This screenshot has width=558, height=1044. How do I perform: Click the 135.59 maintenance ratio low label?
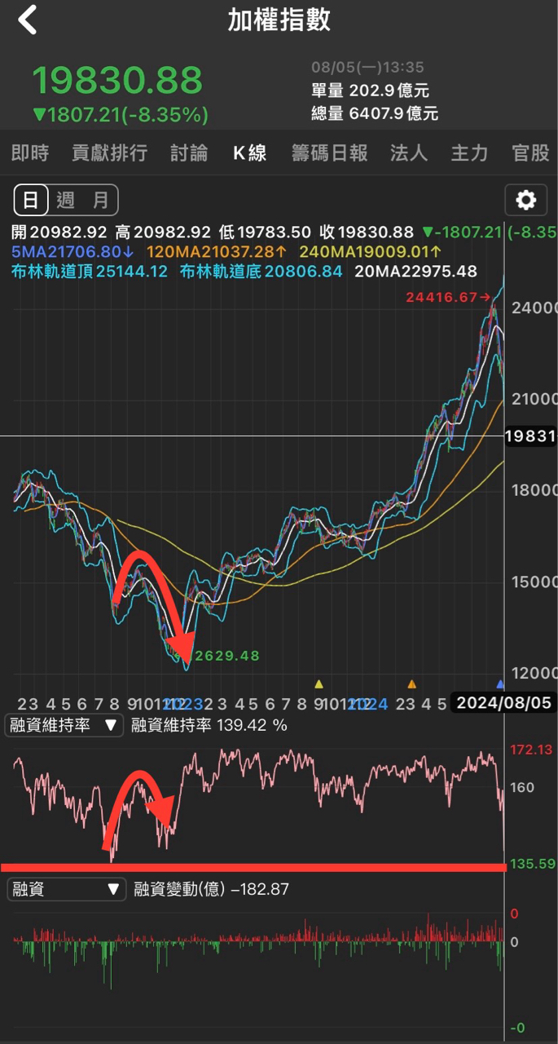(x=532, y=864)
